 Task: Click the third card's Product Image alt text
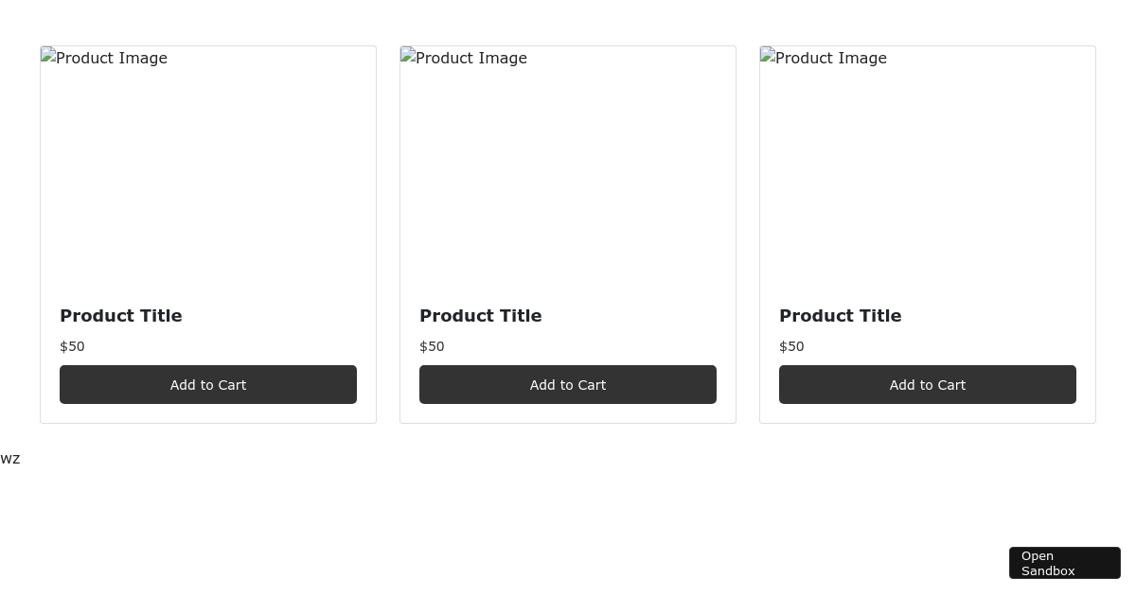coord(831,59)
